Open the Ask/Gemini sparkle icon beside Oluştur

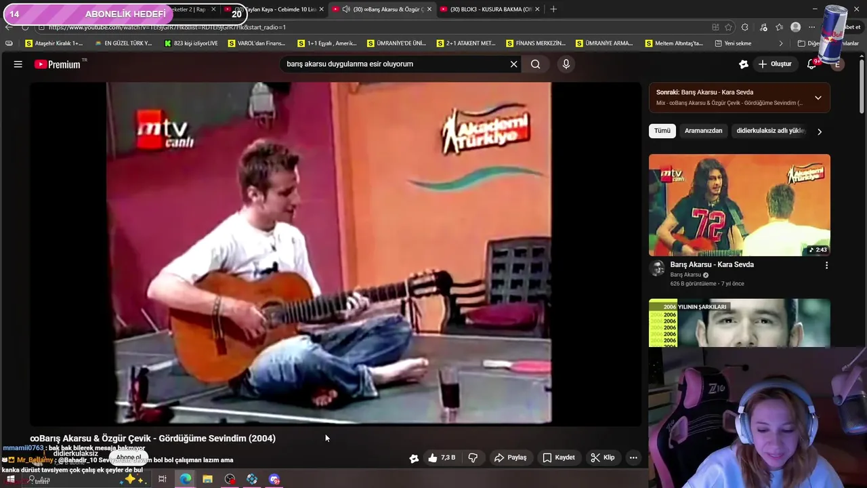pyautogui.click(x=744, y=64)
